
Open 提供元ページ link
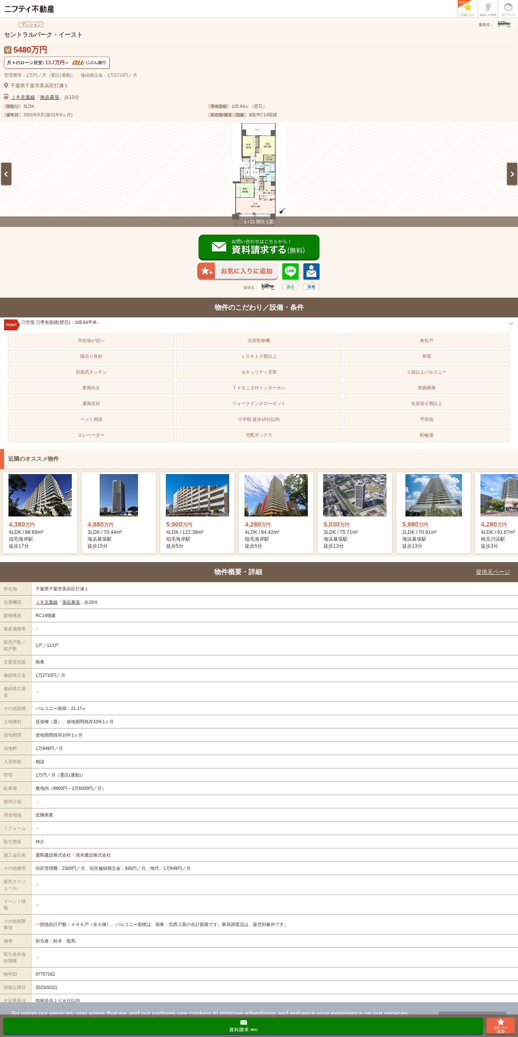pos(493,572)
